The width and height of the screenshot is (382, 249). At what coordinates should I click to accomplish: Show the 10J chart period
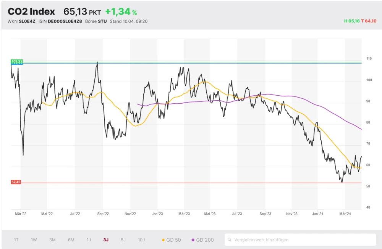141,240
